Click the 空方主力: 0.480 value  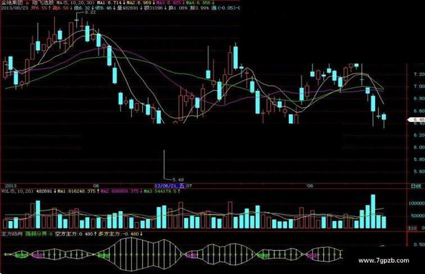point(75,233)
